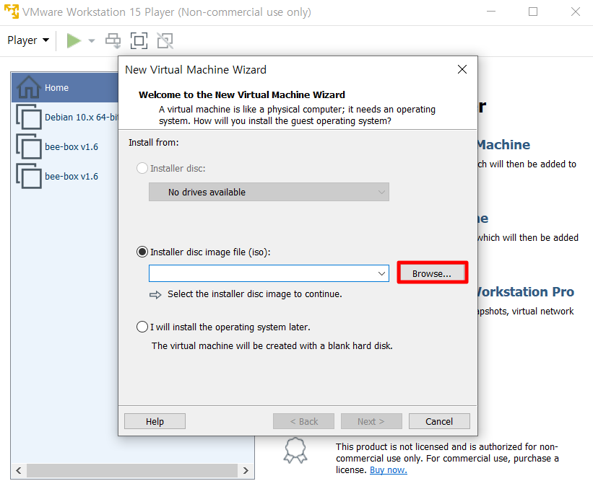
Task: Click the Browse... button
Action: point(432,273)
